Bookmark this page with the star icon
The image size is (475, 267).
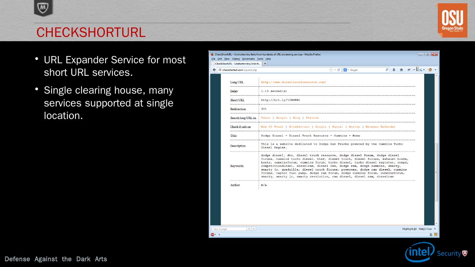pyautogui.click(x=331, y=70)
